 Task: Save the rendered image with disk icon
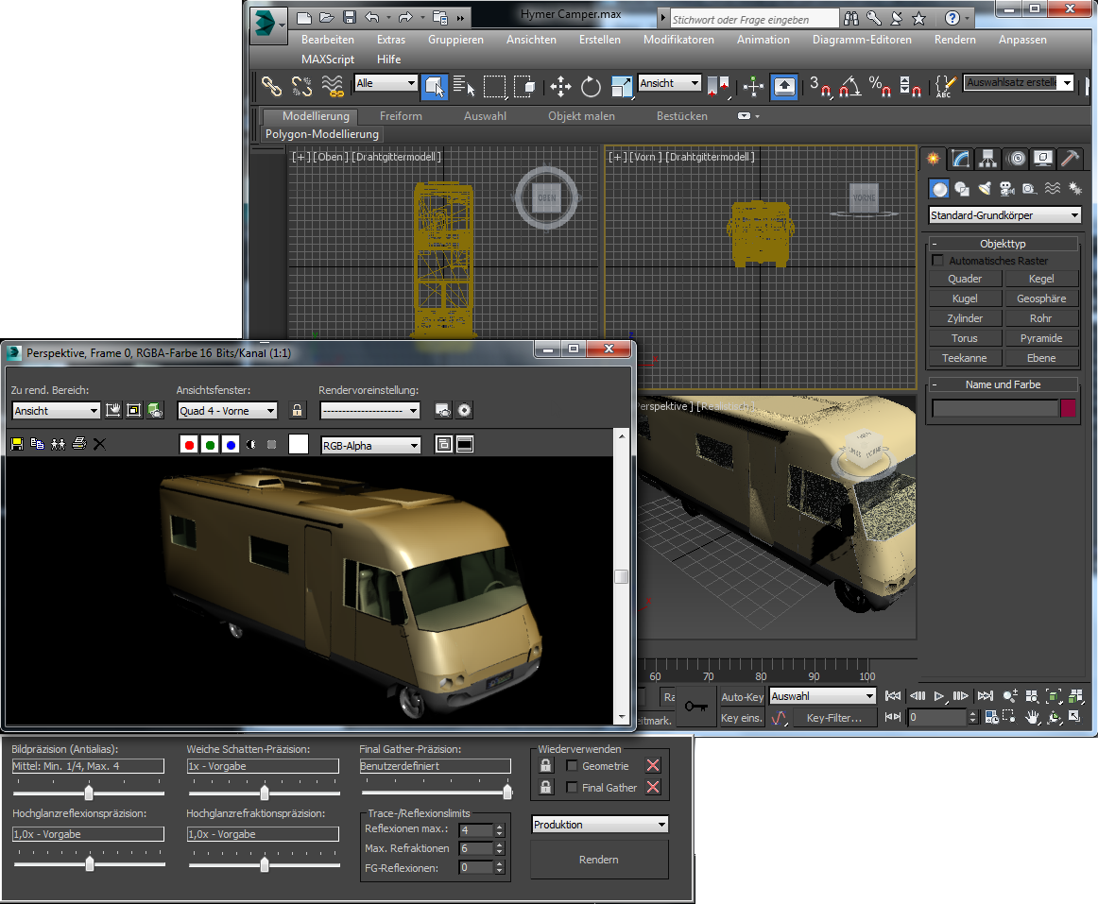[16, 444]
